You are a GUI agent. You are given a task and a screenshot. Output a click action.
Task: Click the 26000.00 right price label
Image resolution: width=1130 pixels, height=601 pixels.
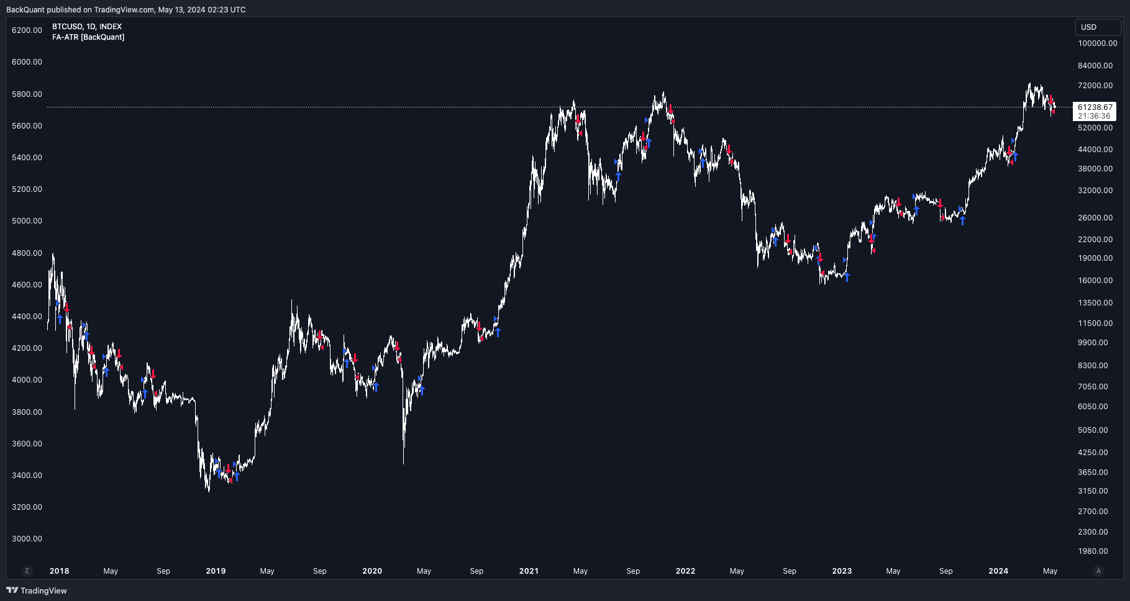(1095, 218)
